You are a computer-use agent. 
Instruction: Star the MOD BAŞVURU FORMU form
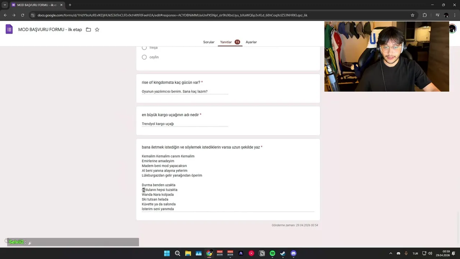click(97, 29)
